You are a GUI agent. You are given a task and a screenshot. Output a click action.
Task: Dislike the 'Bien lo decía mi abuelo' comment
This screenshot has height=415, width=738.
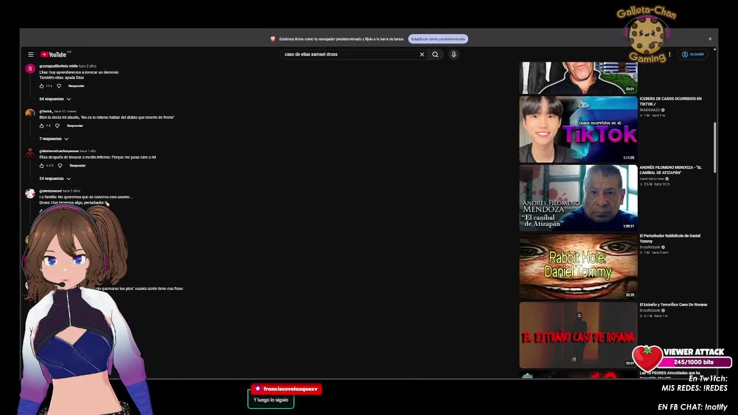point(58,126)
